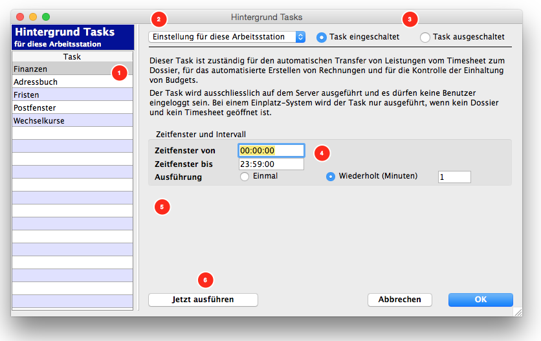The width and height of the screenshot is (541, 341).
Task: Select Einmal execution option
Action: [245, 177]
